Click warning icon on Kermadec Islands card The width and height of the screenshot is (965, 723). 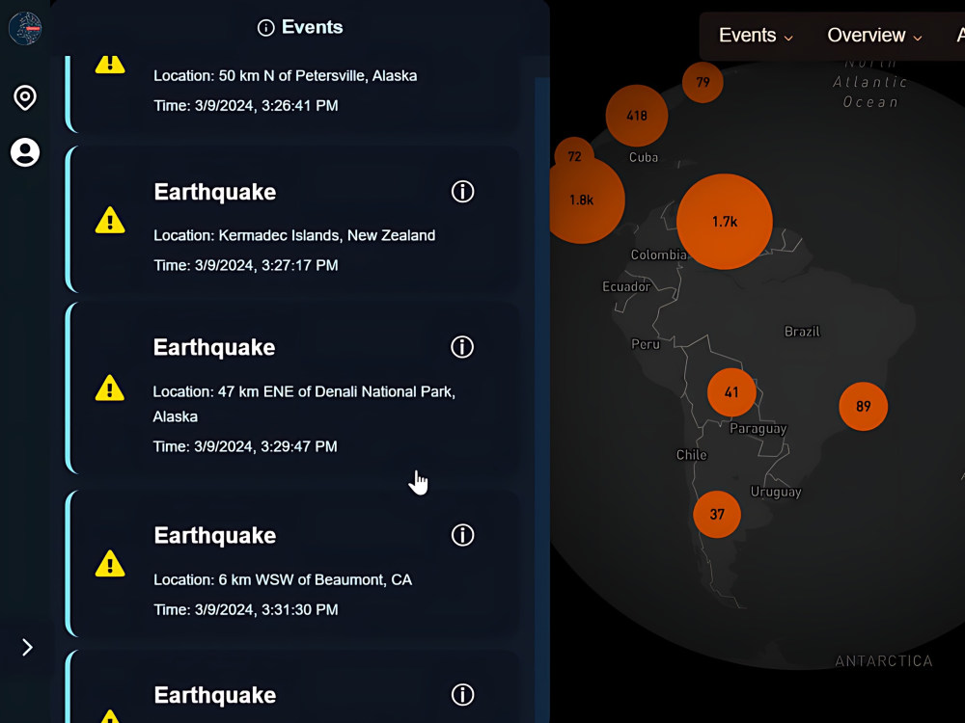(110, 220)
